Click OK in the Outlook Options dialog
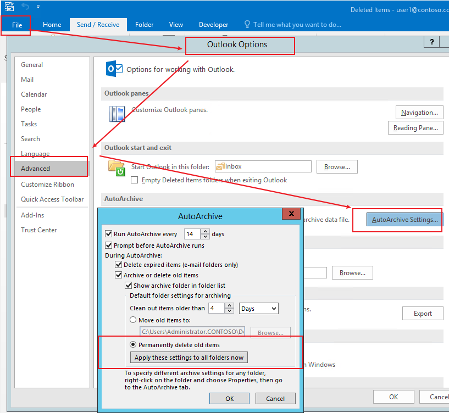The image size is (449, 413). point(393,397)
